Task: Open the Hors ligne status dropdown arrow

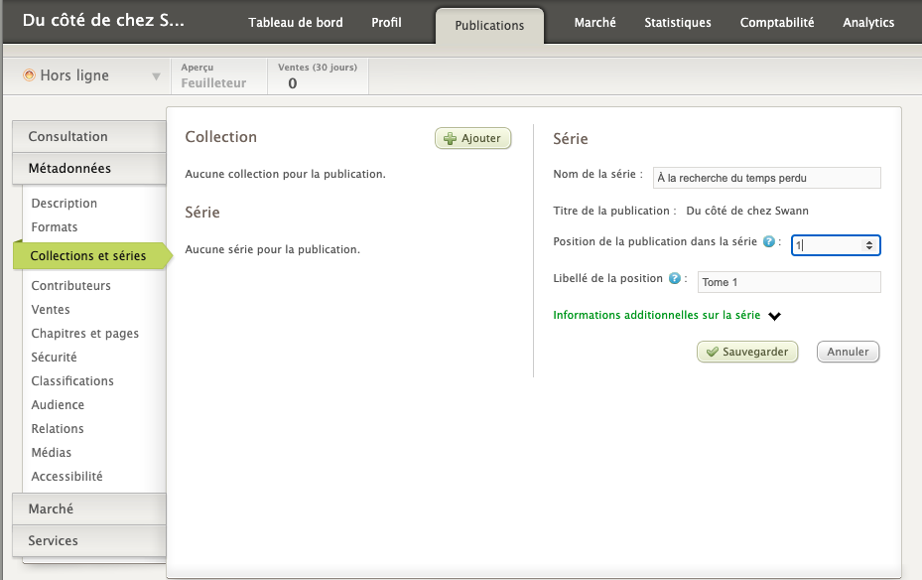Action: 156,76
